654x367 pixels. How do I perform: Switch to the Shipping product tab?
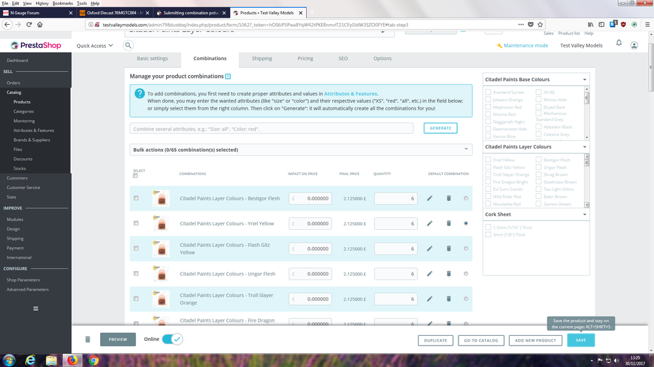[262, 58]
